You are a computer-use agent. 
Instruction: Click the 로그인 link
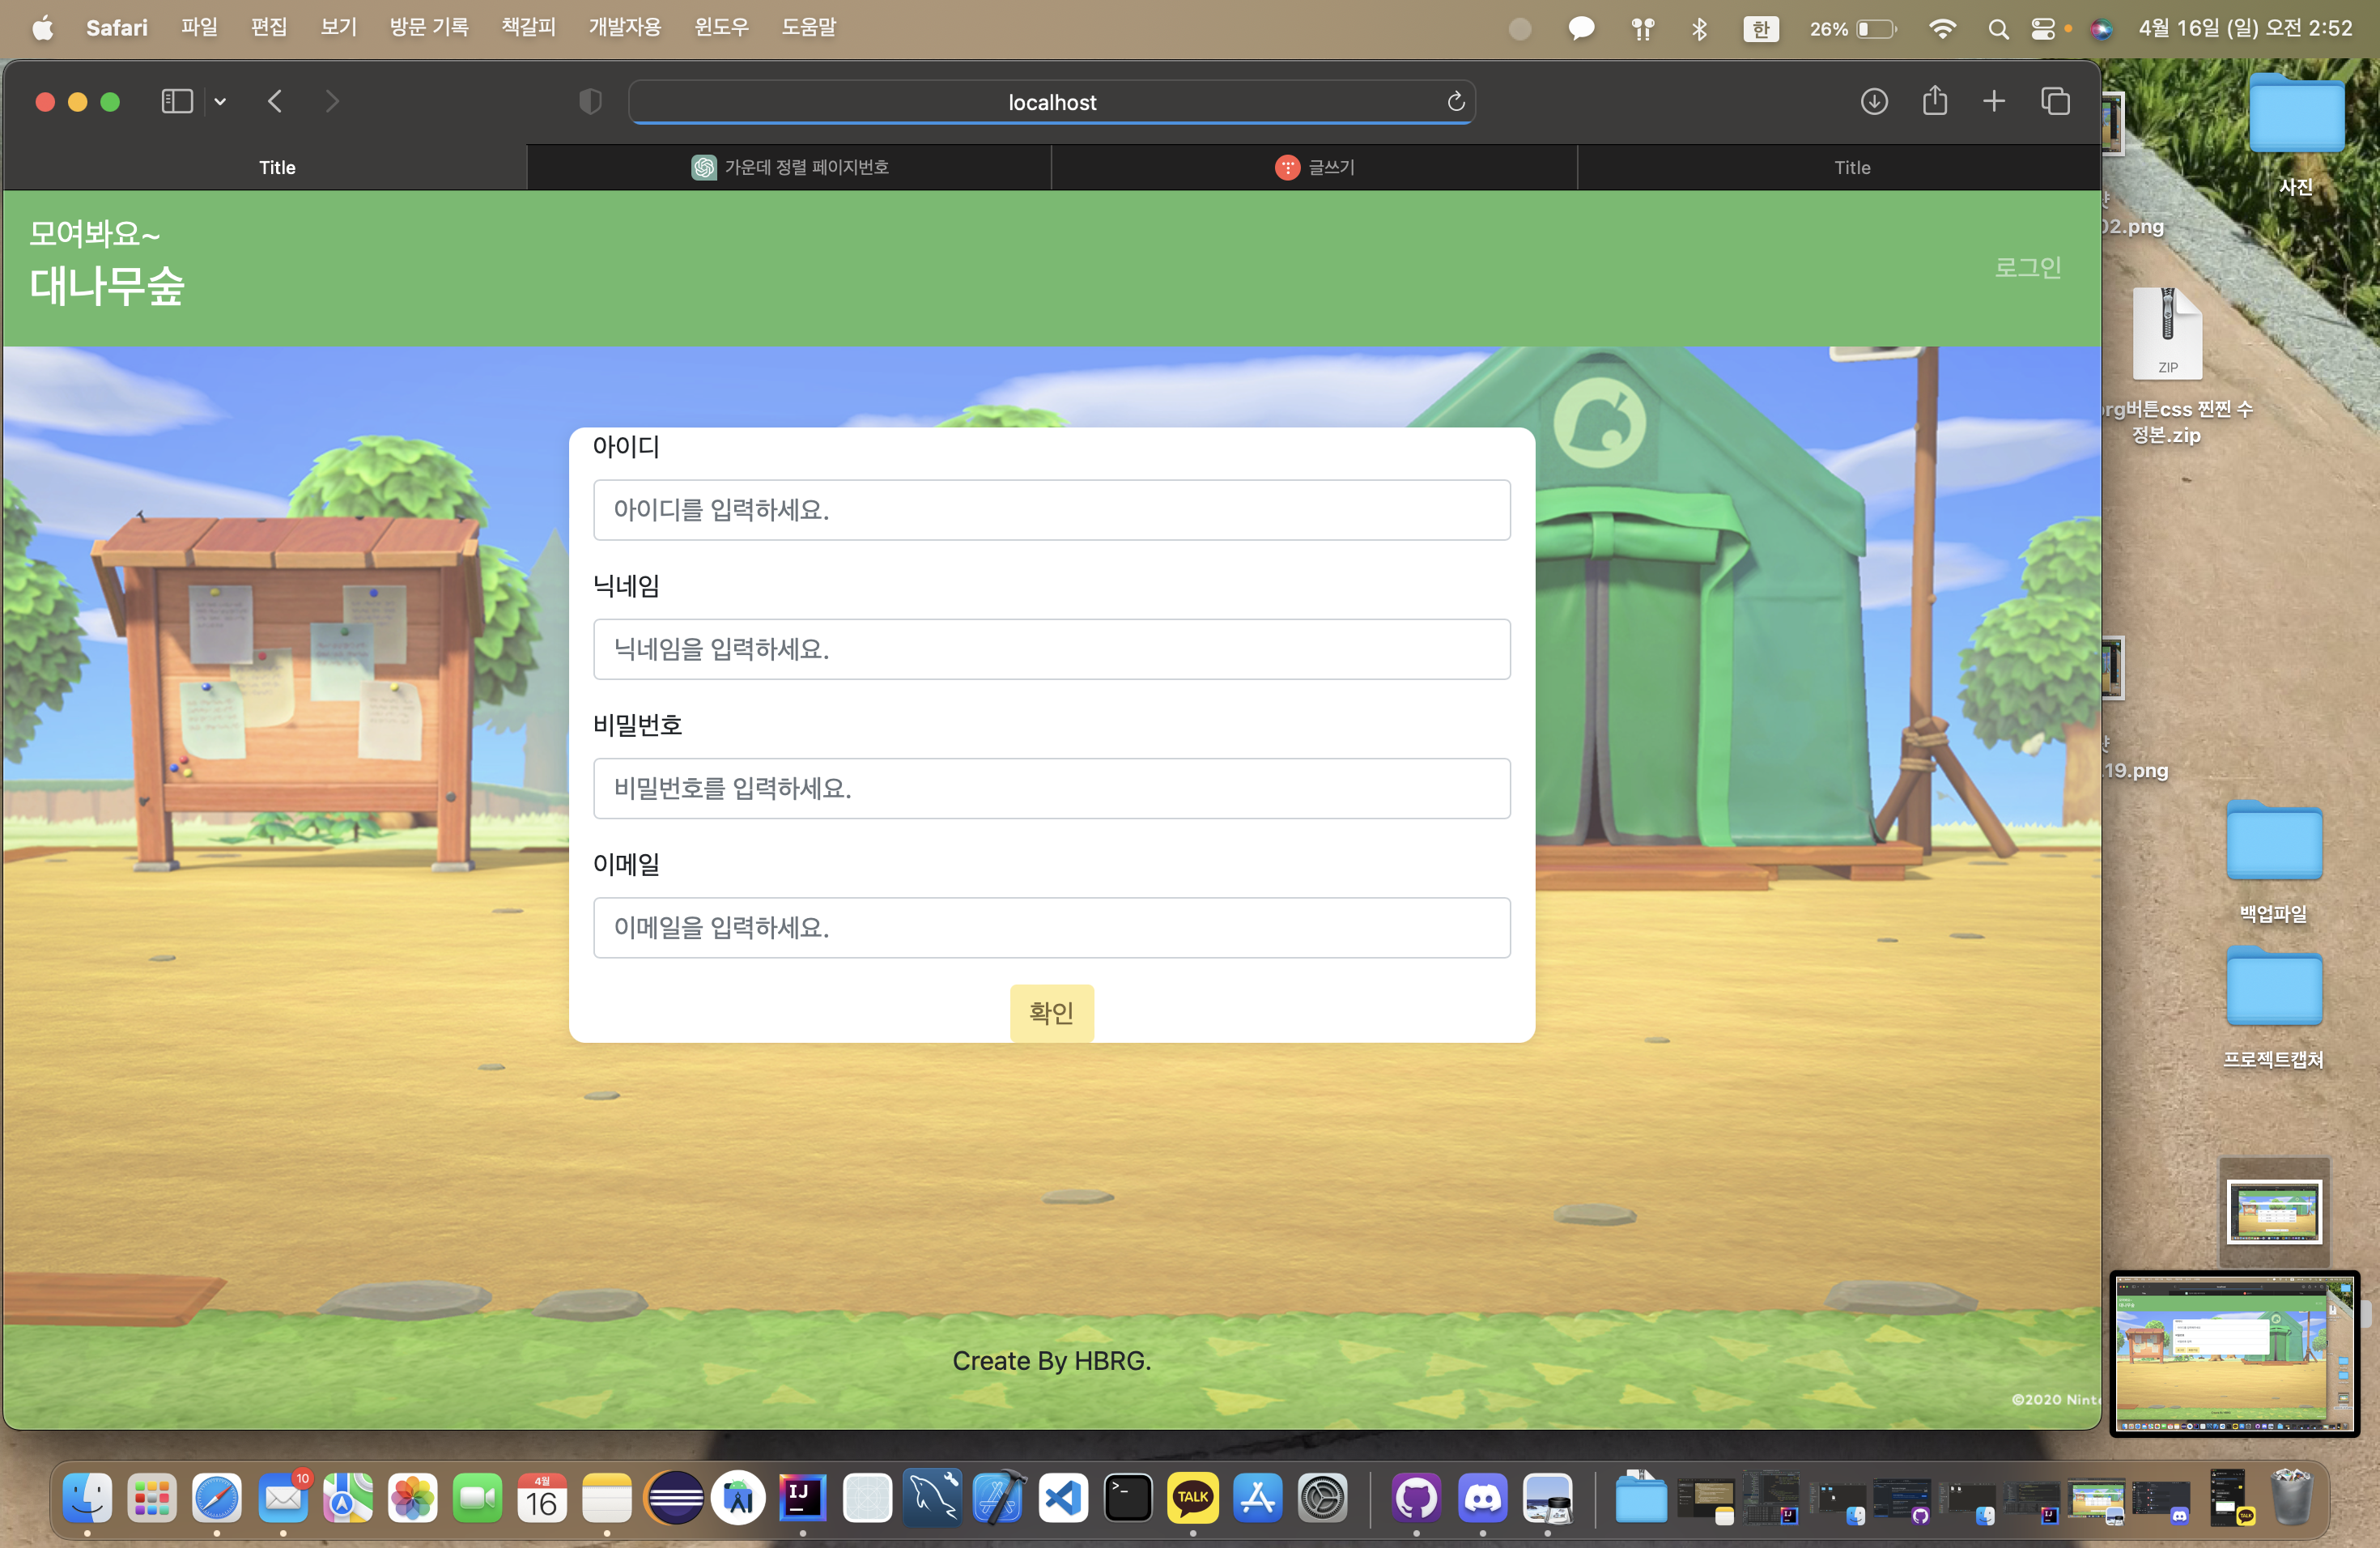tap(2028, 267)
